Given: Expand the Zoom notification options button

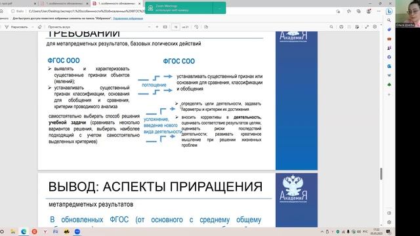Looking at the screenshot, I should point(219,8).
